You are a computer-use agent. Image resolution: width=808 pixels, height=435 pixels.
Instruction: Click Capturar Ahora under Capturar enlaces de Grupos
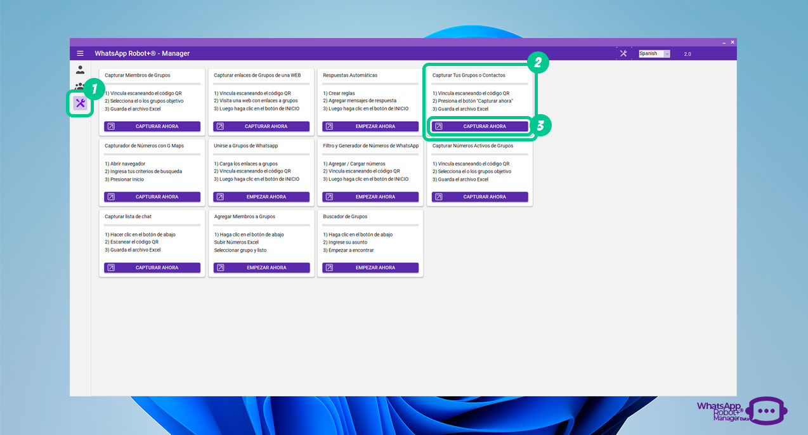coord(261,126)
